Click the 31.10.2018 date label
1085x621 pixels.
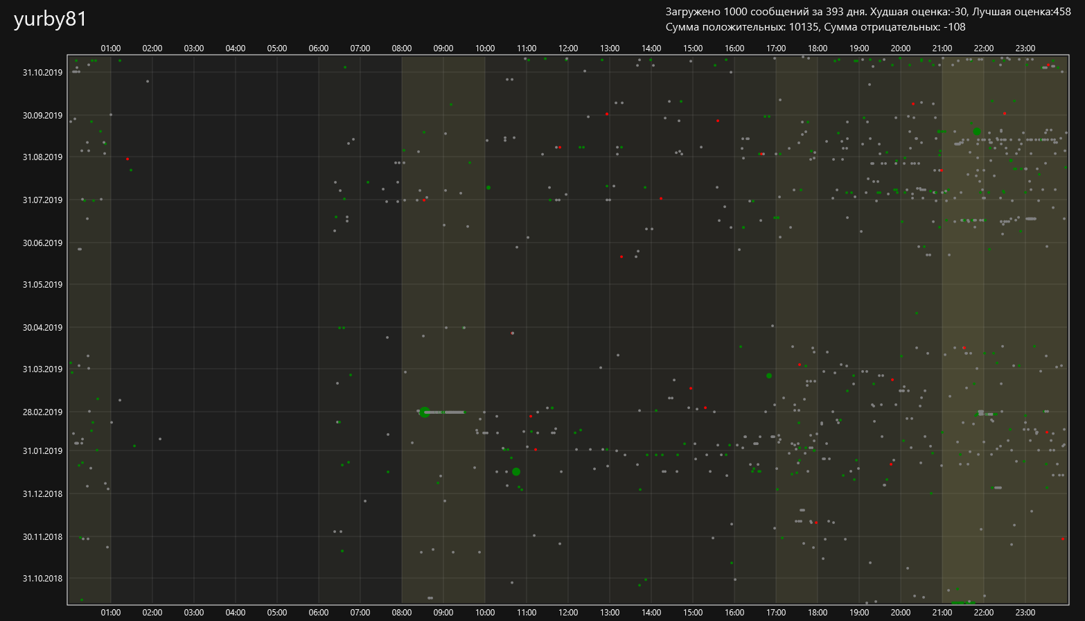42,579
